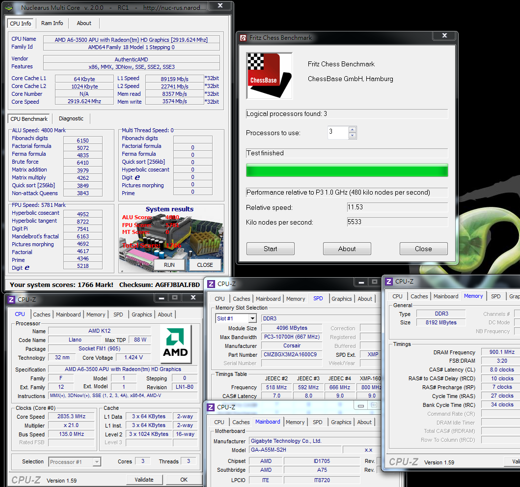
Task: Click the ChessBase logo in Fritz window
Action: coord(269,76)
